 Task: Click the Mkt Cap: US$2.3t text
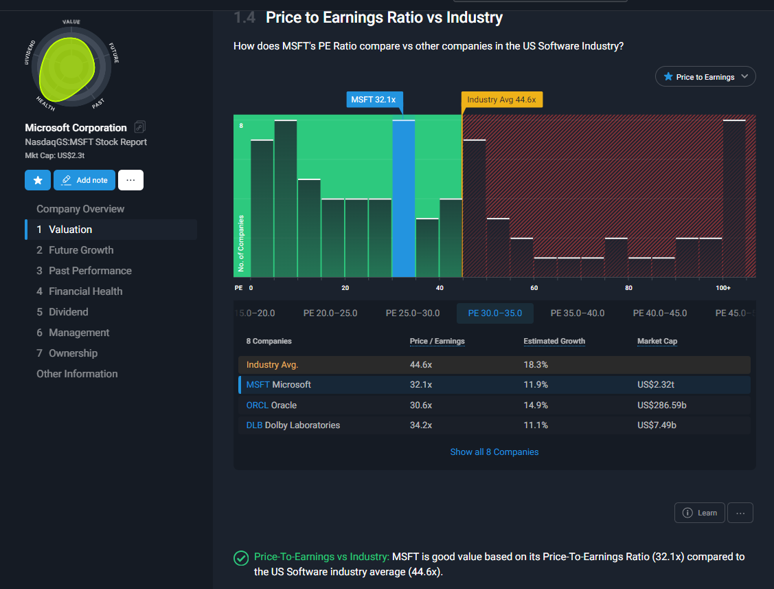tap(55, 155)
